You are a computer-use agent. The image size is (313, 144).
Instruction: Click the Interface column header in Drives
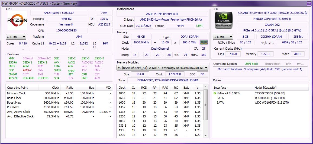pyautogui.click(x=233, y=88)
